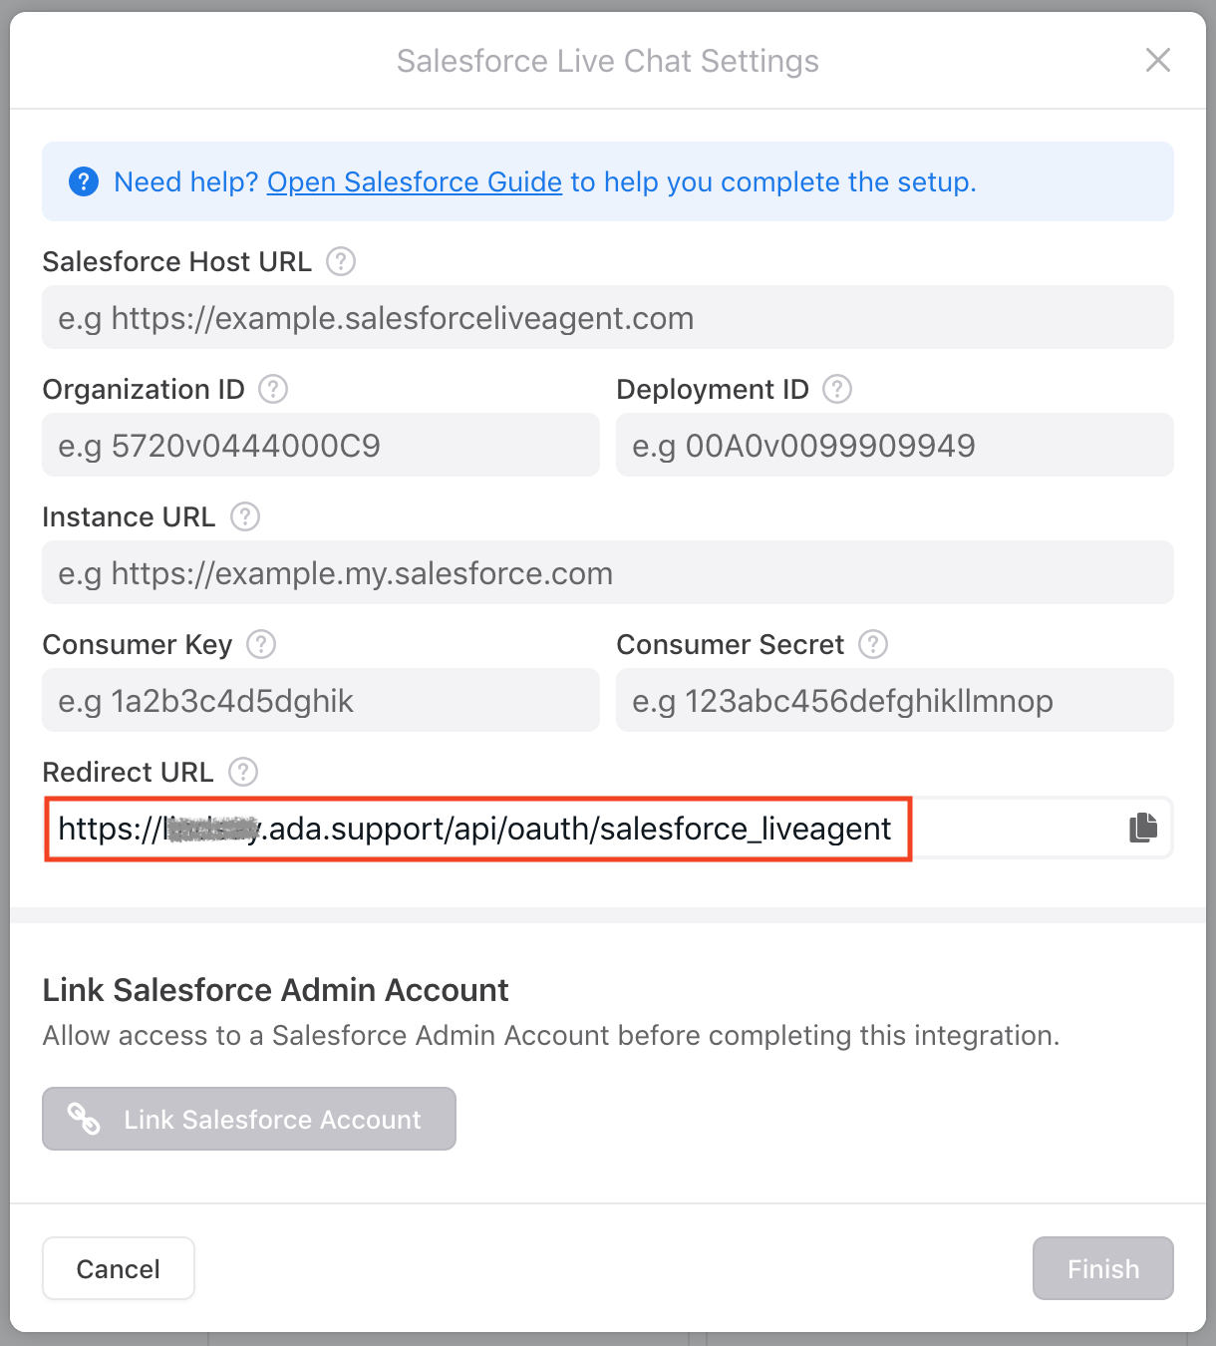Select the Organization ID input field
The width and height of the screenshot is (1216, 1346).
[319, 445]
